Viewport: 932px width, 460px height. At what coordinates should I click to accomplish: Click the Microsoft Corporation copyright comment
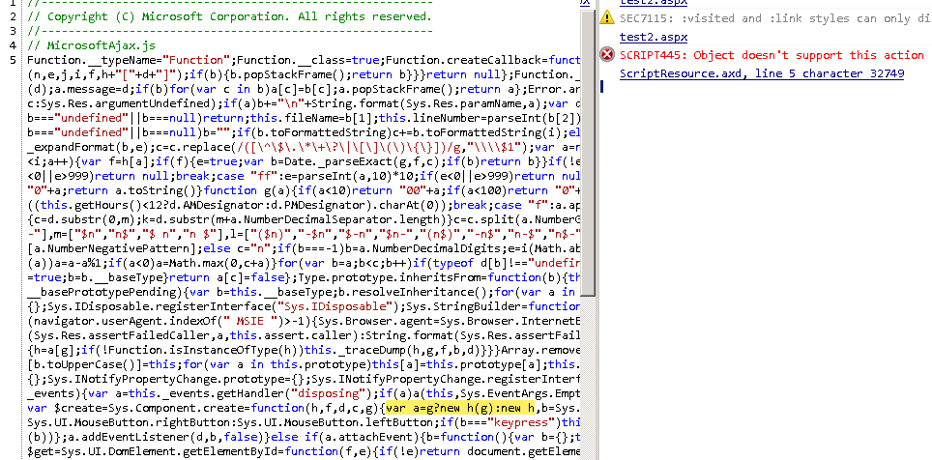point(229,16)
